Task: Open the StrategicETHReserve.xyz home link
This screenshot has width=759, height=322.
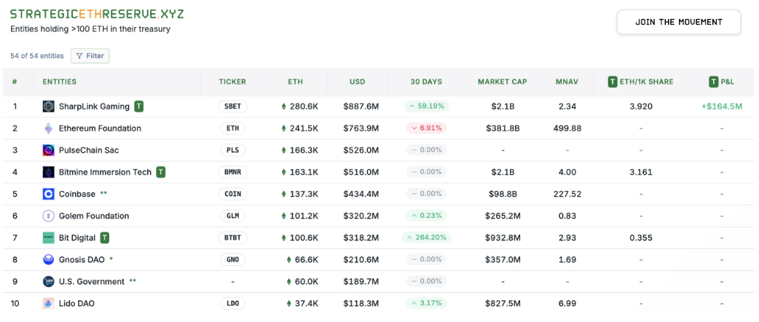Action: point(97,14)
